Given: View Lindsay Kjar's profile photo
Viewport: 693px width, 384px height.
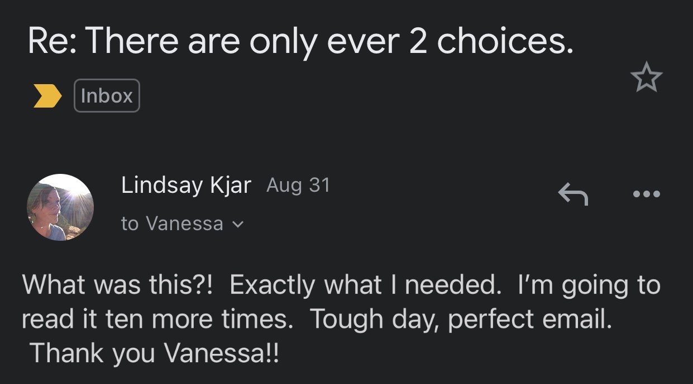Looking at the screenshot, I should pos(60,207).
